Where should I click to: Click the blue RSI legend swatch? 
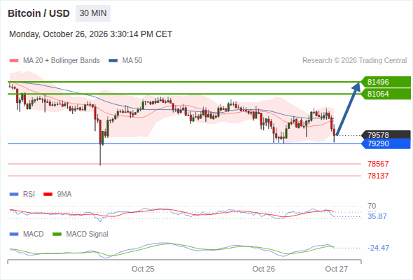pos(14,194)
